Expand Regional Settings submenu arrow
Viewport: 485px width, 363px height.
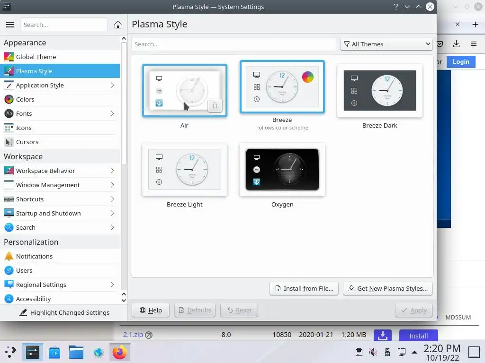[x=112, y=285]
